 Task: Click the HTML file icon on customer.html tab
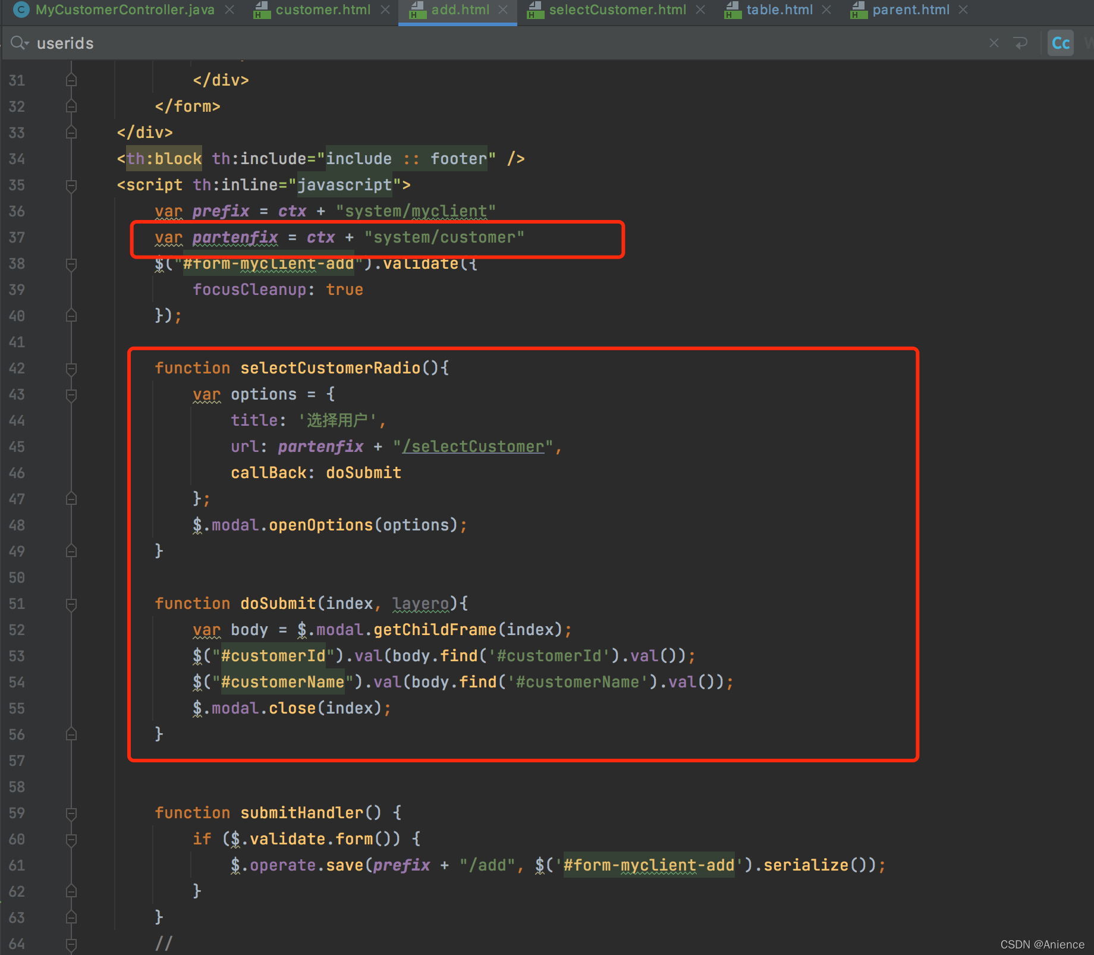[x=262, y=10]
